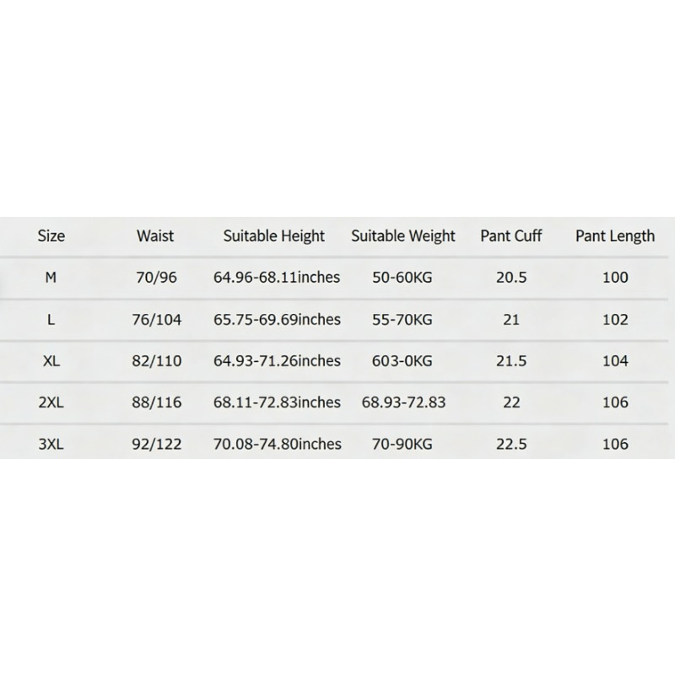The height and width of the screenshot is (675, 675).
Task: Select the 50-60KG weight cell
Action: pyautogui.click(x=402, y=278)
